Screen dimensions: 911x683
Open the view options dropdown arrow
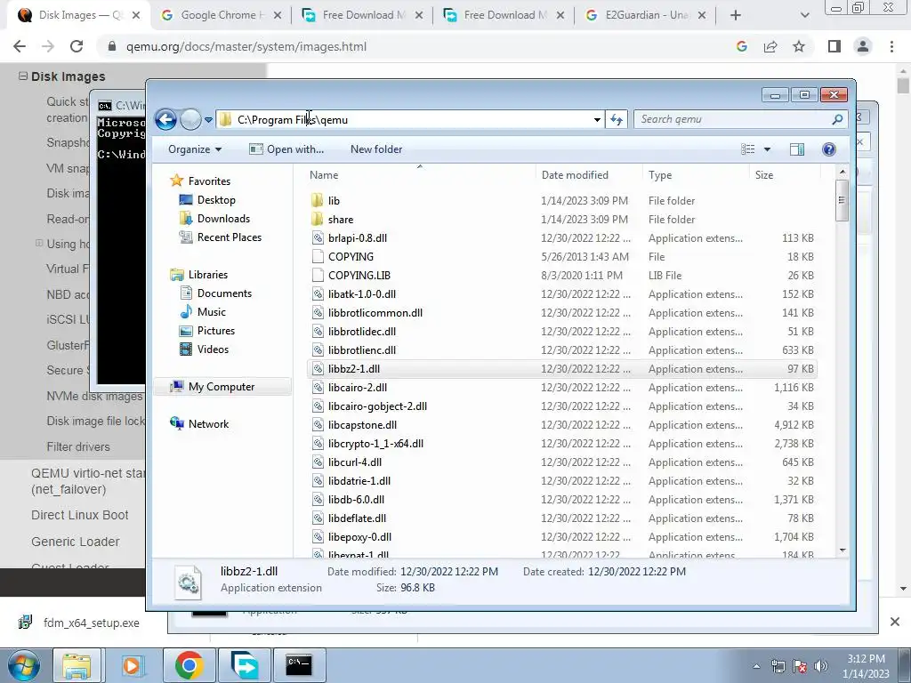767,149
